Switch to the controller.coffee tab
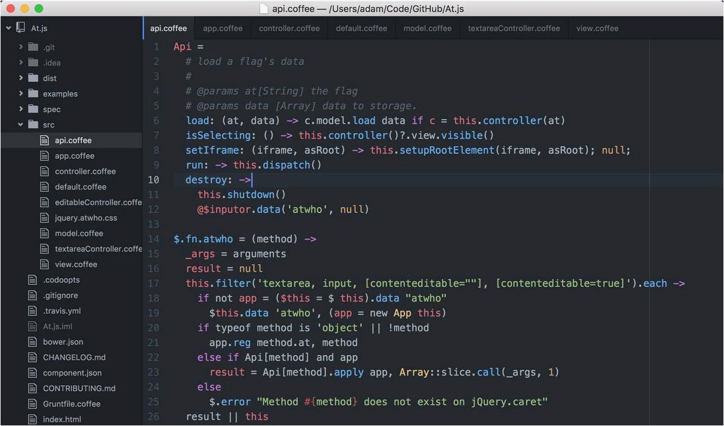 coord(289,28)
